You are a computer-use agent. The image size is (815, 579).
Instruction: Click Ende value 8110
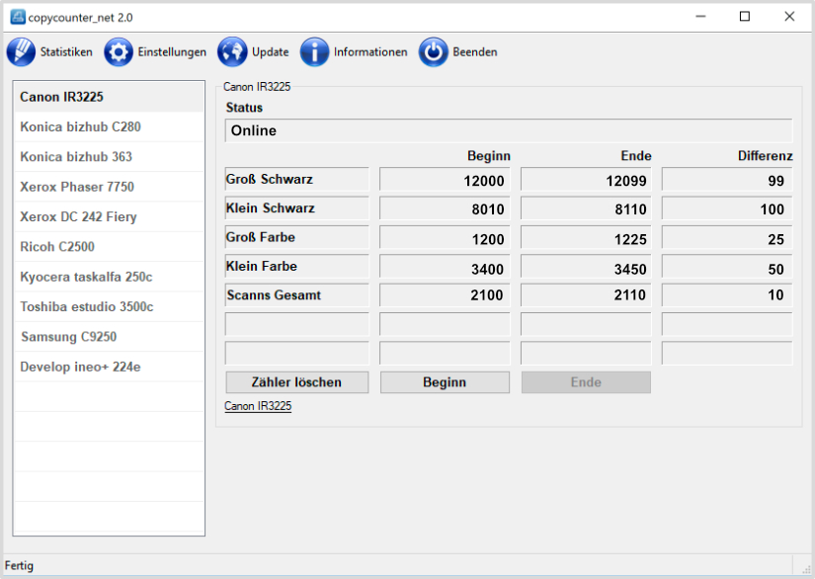tap(586, 208)
